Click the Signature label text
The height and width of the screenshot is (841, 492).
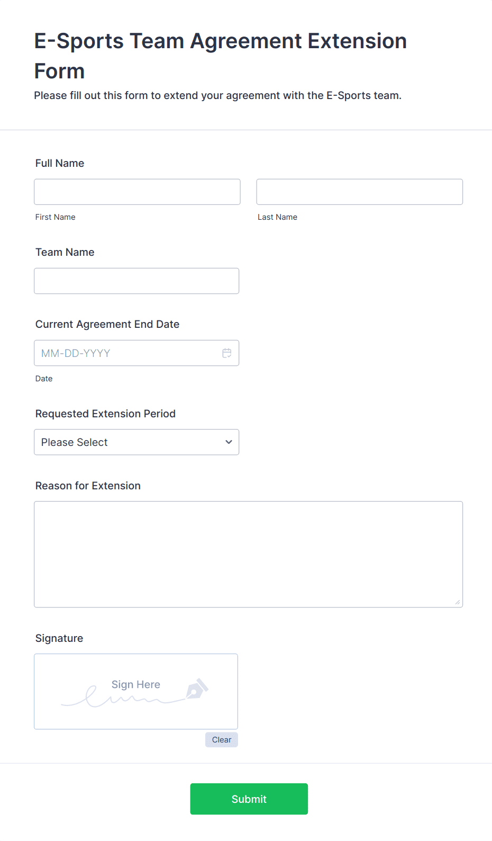click(59, 638)
